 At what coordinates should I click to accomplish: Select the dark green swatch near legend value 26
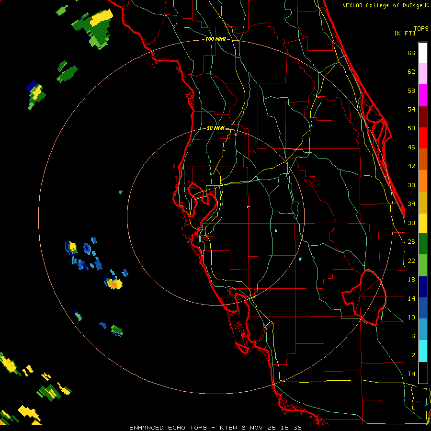click(x=423, y=244)
